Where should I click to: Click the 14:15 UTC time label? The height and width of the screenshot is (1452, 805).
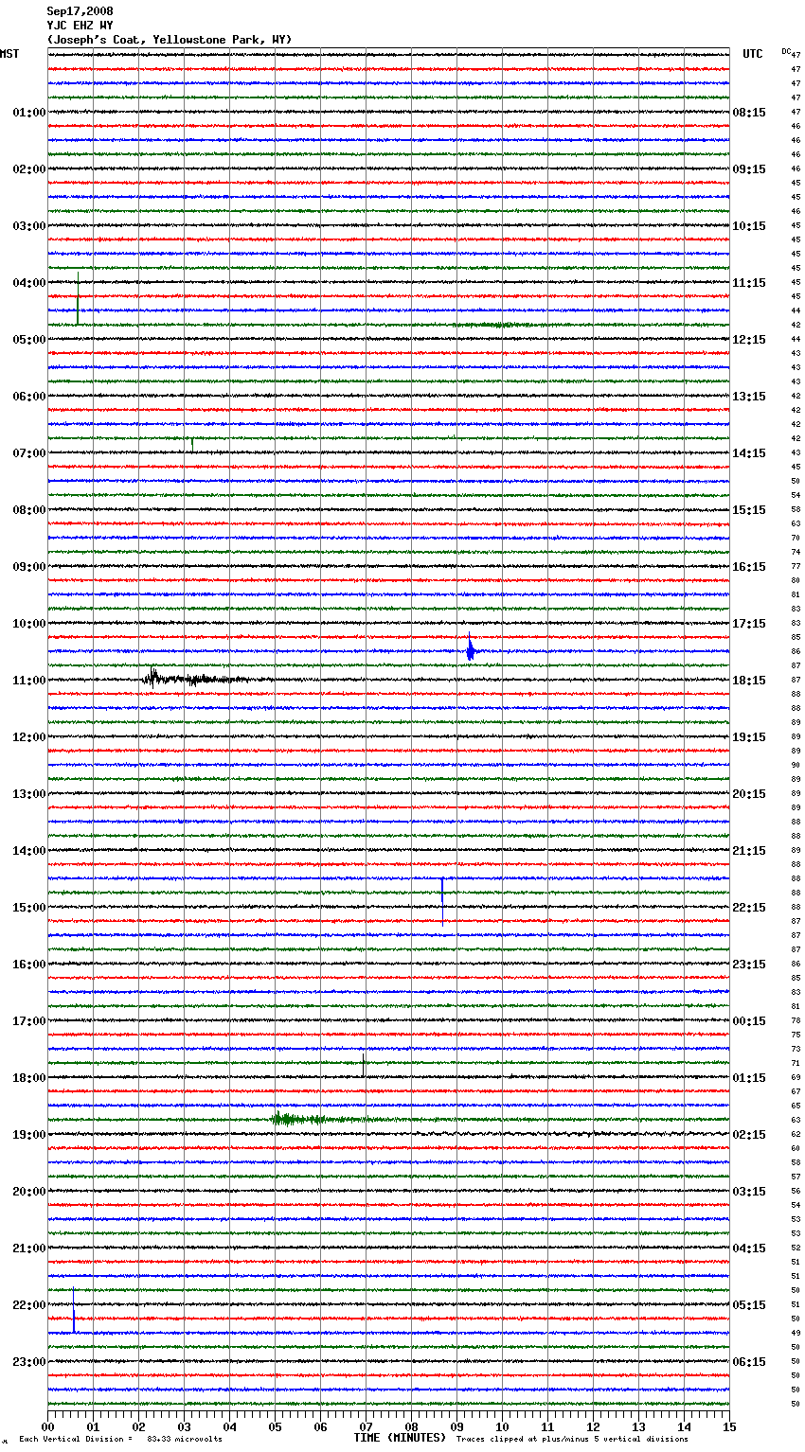749,453
